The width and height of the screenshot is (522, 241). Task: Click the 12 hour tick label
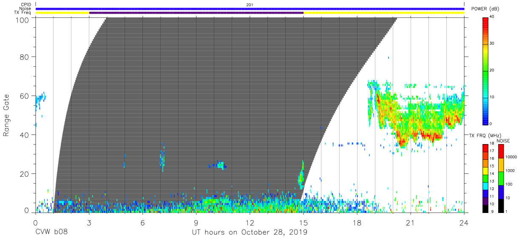pos(250,222)
